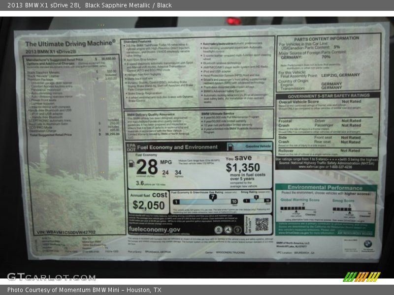This screenshot has height=295, width=394.
Task: Click the 'Total Suggested Retail Price' line
Action: [x=51, y=135]
